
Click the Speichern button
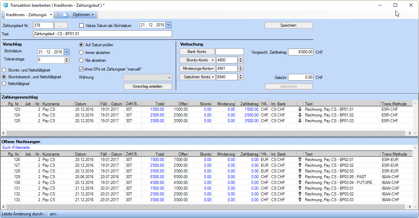click(288, 26)
